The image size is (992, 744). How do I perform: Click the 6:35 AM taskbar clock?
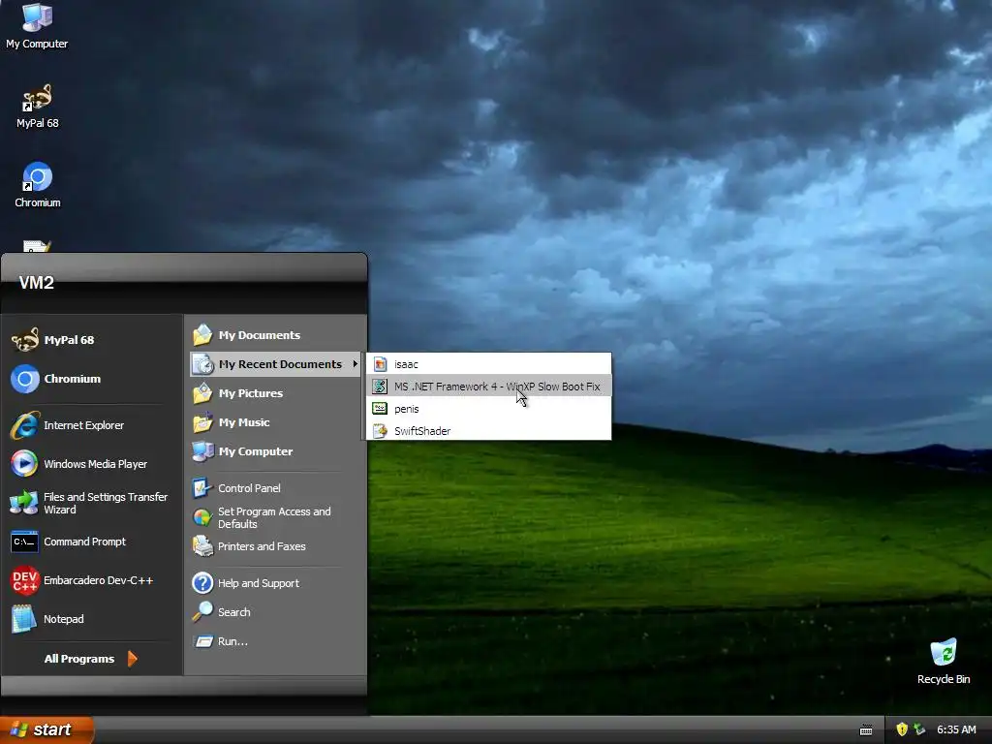pyautogui.click(x=956, y=729)
